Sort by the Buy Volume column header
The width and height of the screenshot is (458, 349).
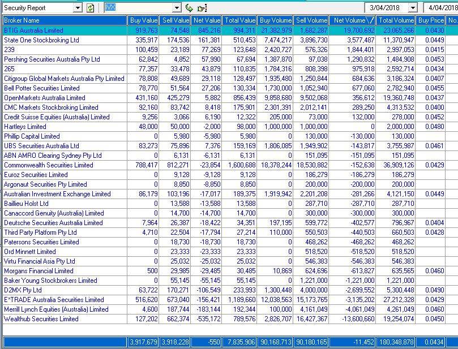point(275,20)
